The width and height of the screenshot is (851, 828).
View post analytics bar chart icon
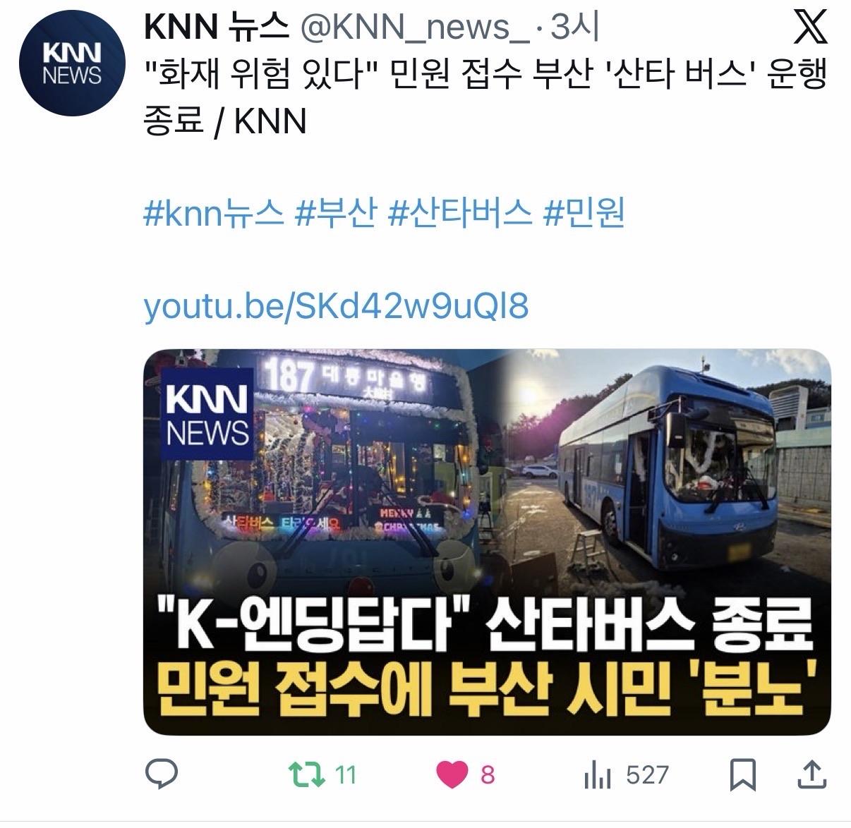[x=598, y=775]
